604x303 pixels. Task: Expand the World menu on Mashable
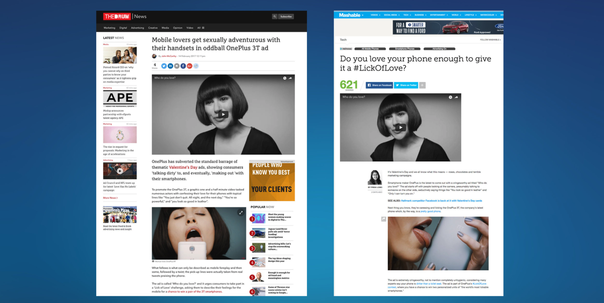[456, 15]
